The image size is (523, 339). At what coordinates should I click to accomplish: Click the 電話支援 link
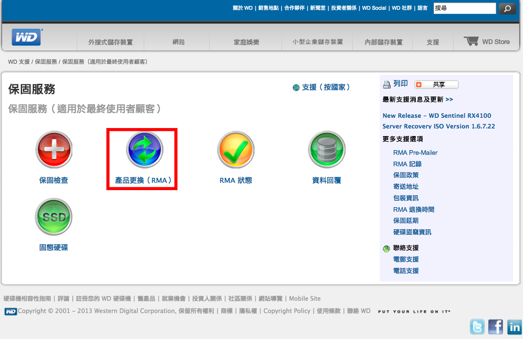tap(406, 271)
